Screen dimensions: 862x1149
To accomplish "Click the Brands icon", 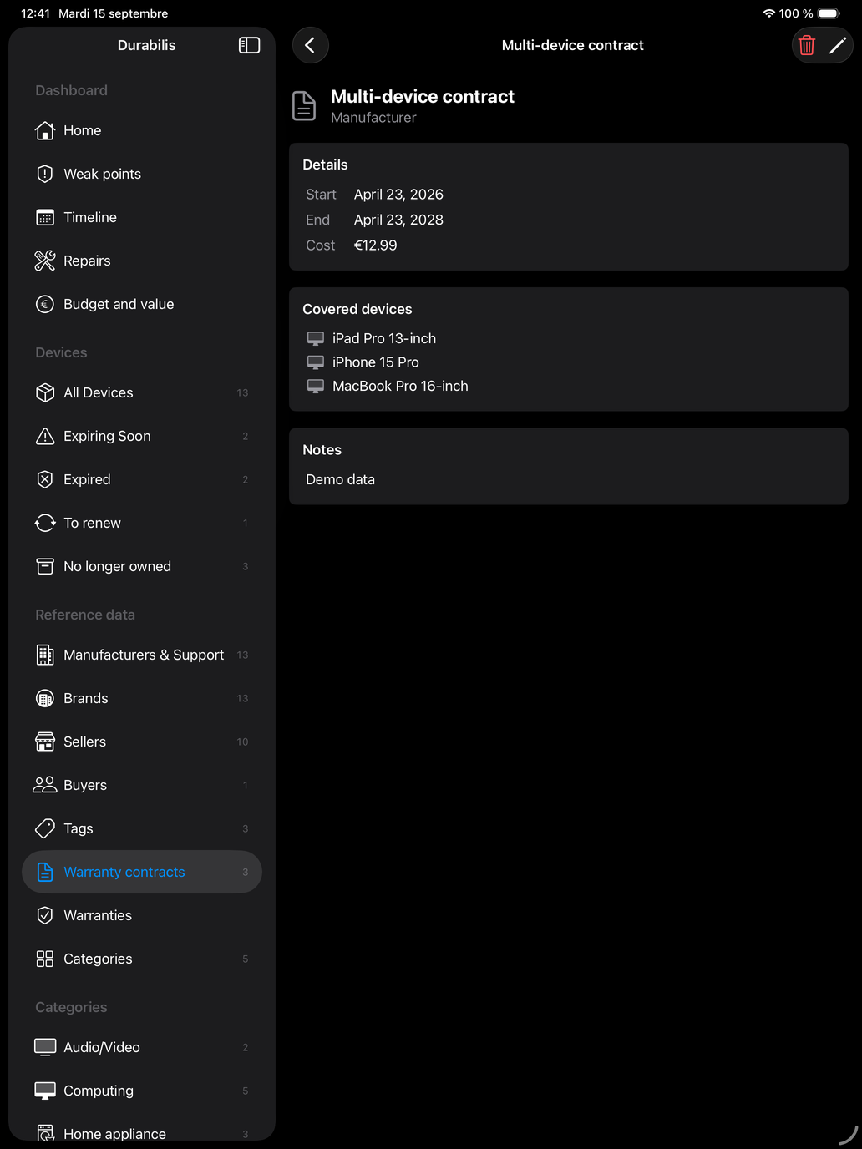I will [x=45, y=698].
